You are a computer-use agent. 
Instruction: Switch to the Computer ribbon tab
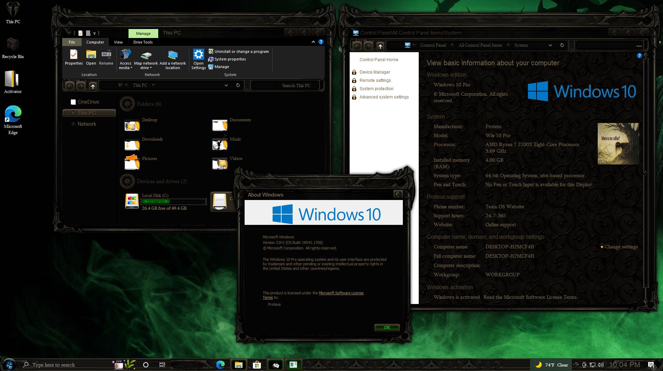click(95, 42)
